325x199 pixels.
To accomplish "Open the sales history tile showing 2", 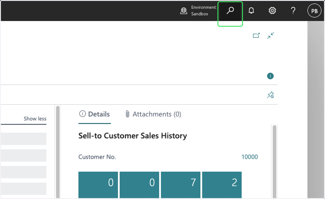I will coord(222,185).
